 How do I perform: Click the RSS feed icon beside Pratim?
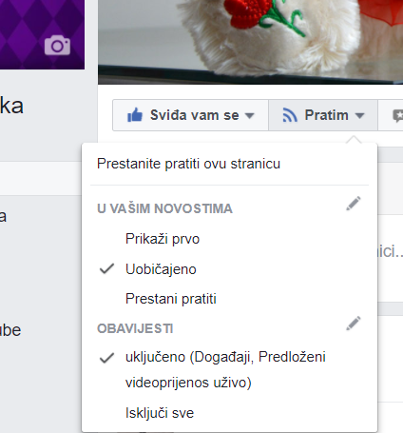(290, 115)
